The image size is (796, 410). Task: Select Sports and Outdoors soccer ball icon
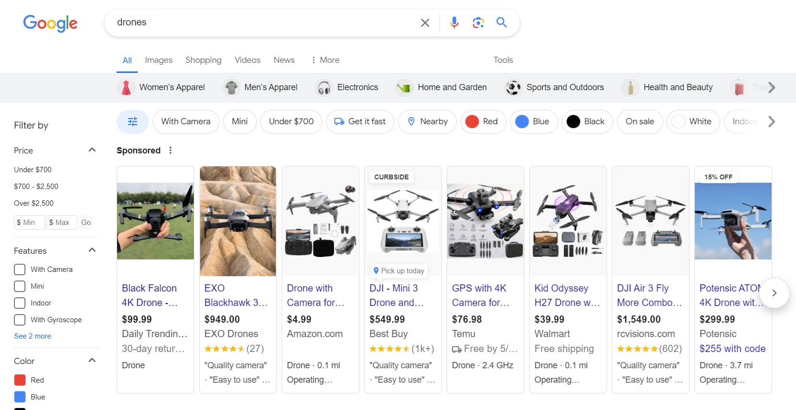513,87
